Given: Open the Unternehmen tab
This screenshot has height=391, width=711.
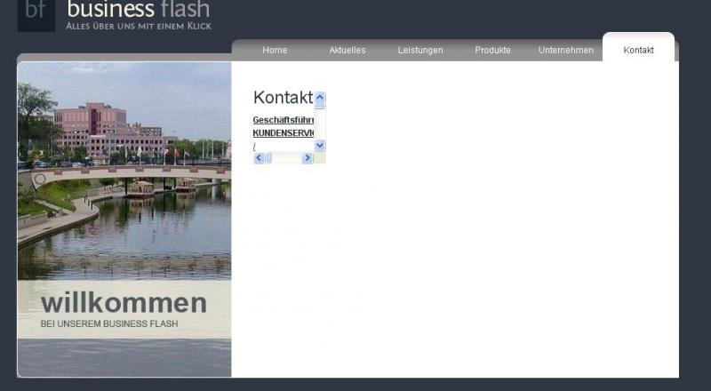Looking at the screenshot, I should click(565, 51).
